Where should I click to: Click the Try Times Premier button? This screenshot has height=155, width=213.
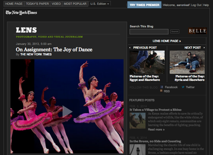[145, 5]
